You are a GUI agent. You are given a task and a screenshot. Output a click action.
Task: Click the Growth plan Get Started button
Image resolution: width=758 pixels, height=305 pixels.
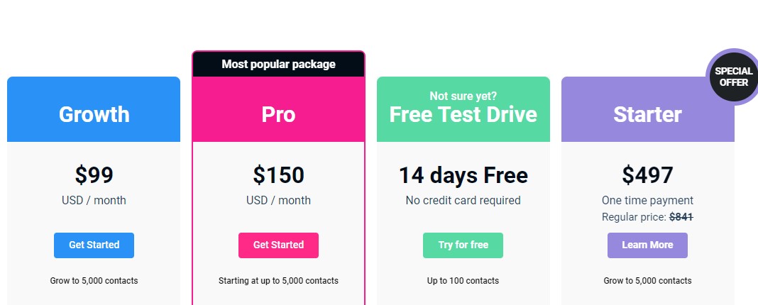[x=94, y=245]
